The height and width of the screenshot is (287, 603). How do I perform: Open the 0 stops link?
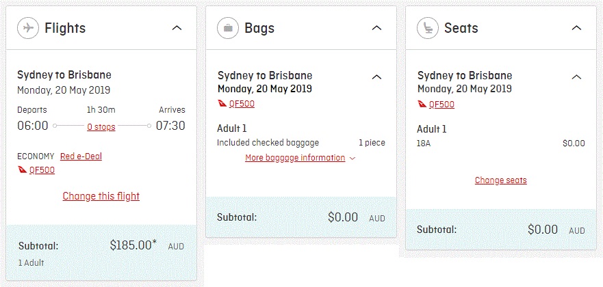pos(101,127)
